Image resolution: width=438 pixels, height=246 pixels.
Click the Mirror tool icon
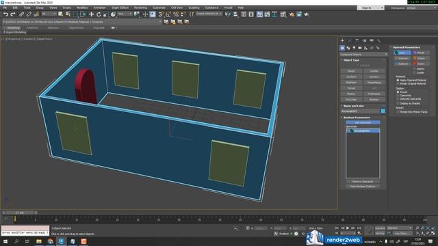[x=228, y=14]
